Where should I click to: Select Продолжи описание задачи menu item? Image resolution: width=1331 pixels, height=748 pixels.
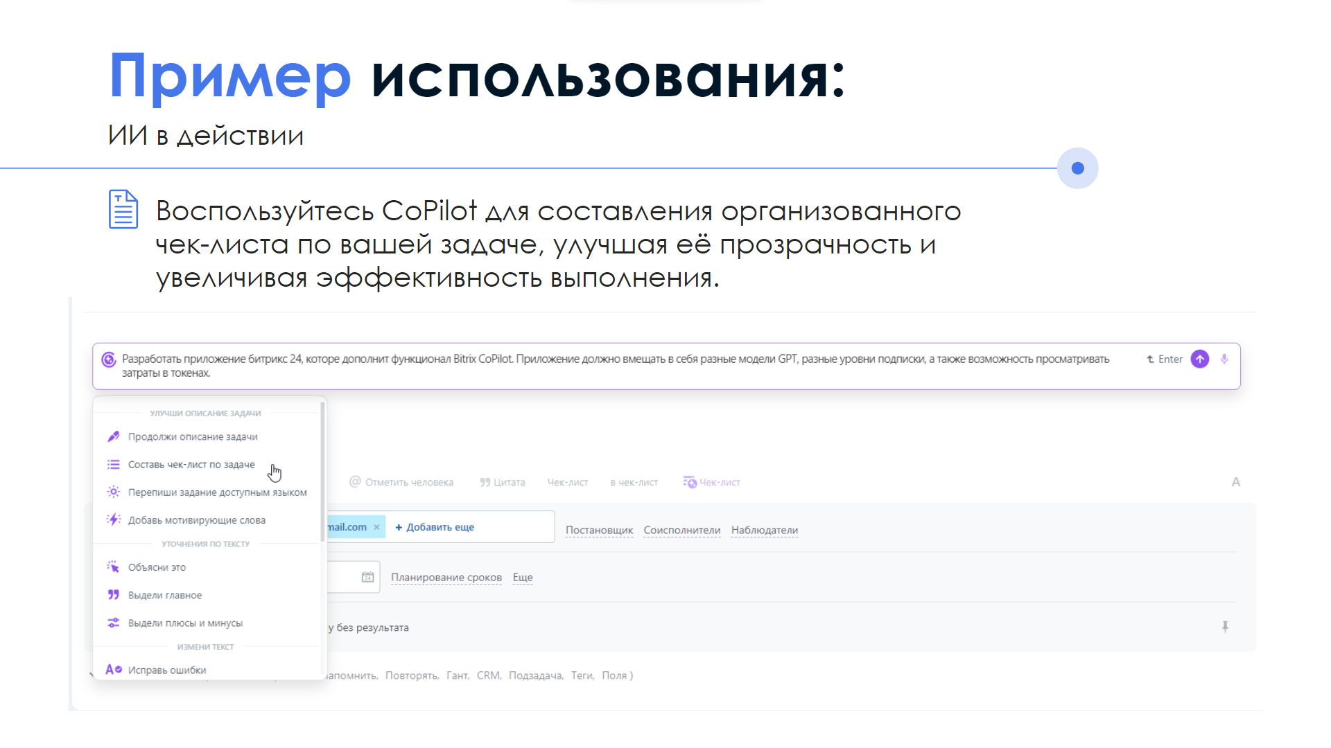pos(193,436)
